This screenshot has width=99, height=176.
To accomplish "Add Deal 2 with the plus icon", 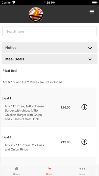I will 84,142.
